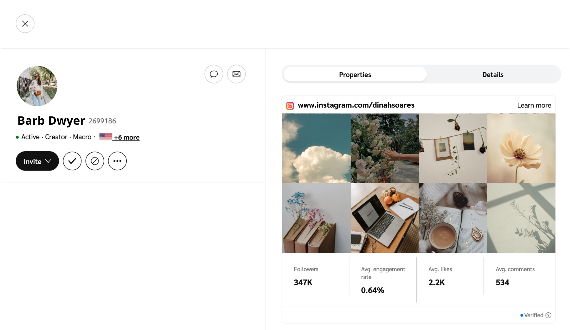Send email via the envelope icon
The width and height of the screenshot is (570, 330).
tap(236, 74)
